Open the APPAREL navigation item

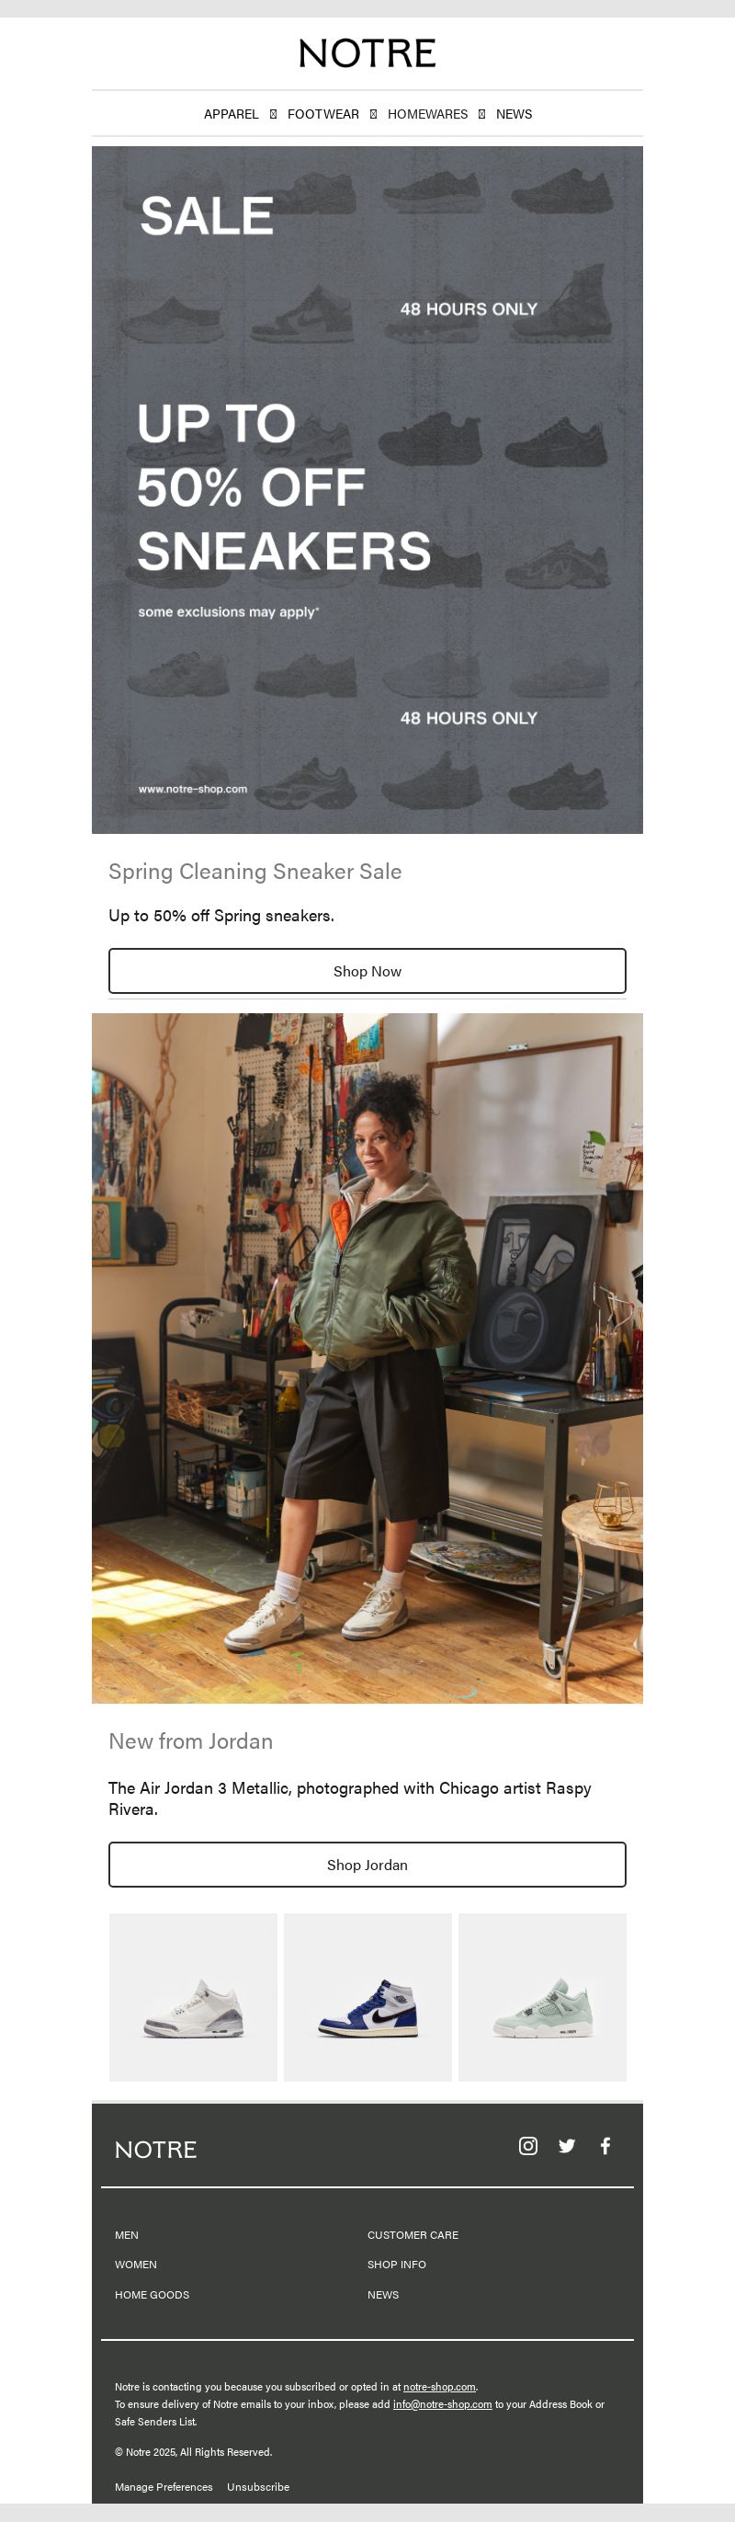[x=231, y=115]
